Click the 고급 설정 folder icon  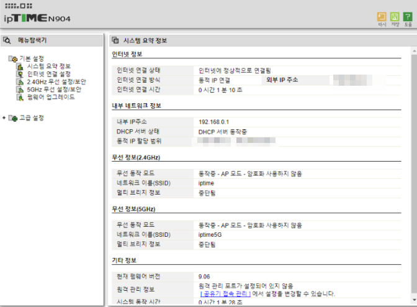(x=13, y=118)
